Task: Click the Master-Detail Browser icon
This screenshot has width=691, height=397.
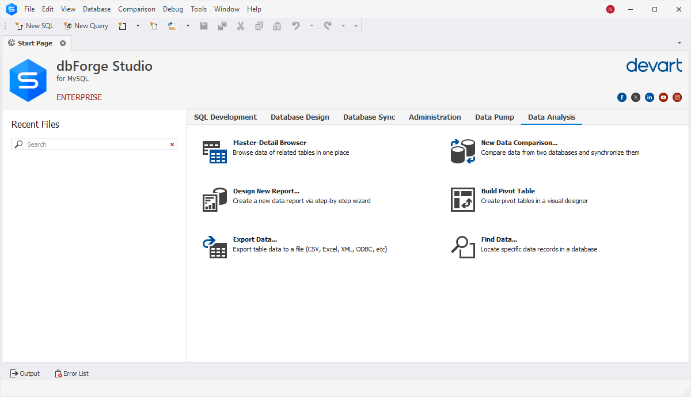Action: tap(215, 152)
